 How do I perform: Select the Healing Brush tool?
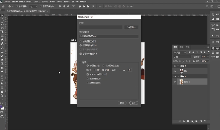(x=2, y=43)
